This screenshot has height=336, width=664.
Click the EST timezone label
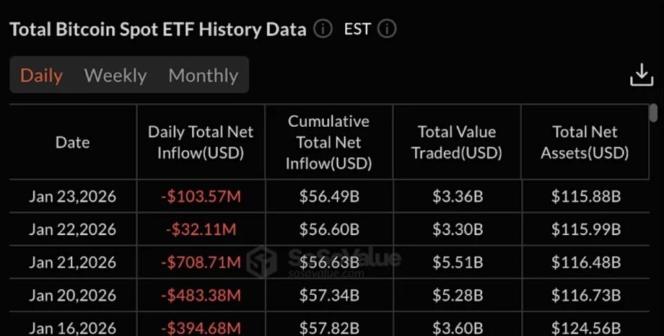coord(357,29)
